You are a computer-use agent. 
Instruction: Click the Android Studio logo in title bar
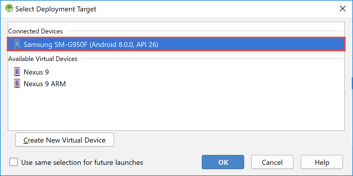[x=9, y=9]
